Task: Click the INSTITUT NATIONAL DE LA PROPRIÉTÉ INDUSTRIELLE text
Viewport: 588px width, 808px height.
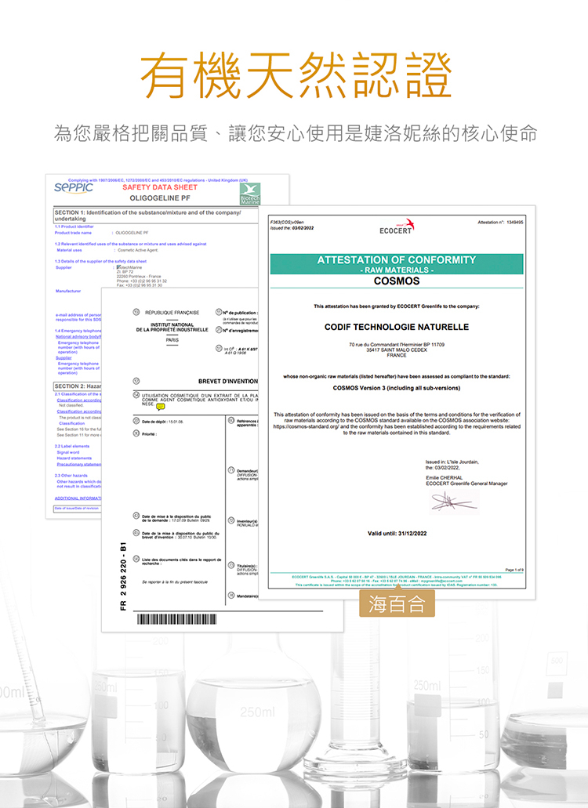Action: pyautogui.click(x=172, y=328)
